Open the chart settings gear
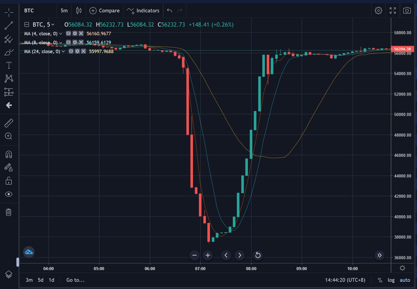Image resolution: width=417 pixels, height=289 pixels. pyautogui.click(x=378, y=10)
